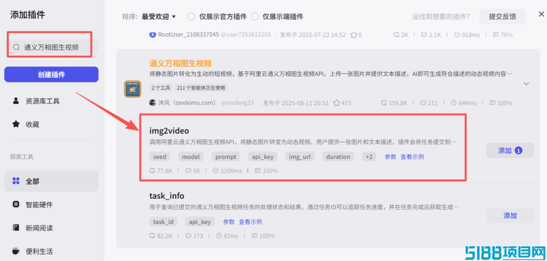
Task: Click the 智能硬件 chip icon
Action: pyautogui.click(x=16, y=204)
